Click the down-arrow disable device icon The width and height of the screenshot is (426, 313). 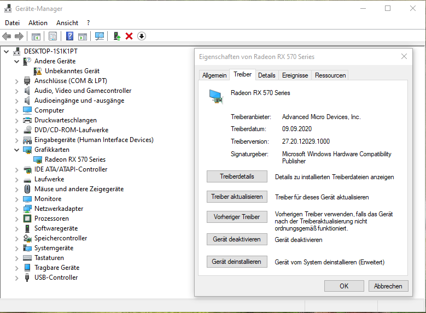142,36
